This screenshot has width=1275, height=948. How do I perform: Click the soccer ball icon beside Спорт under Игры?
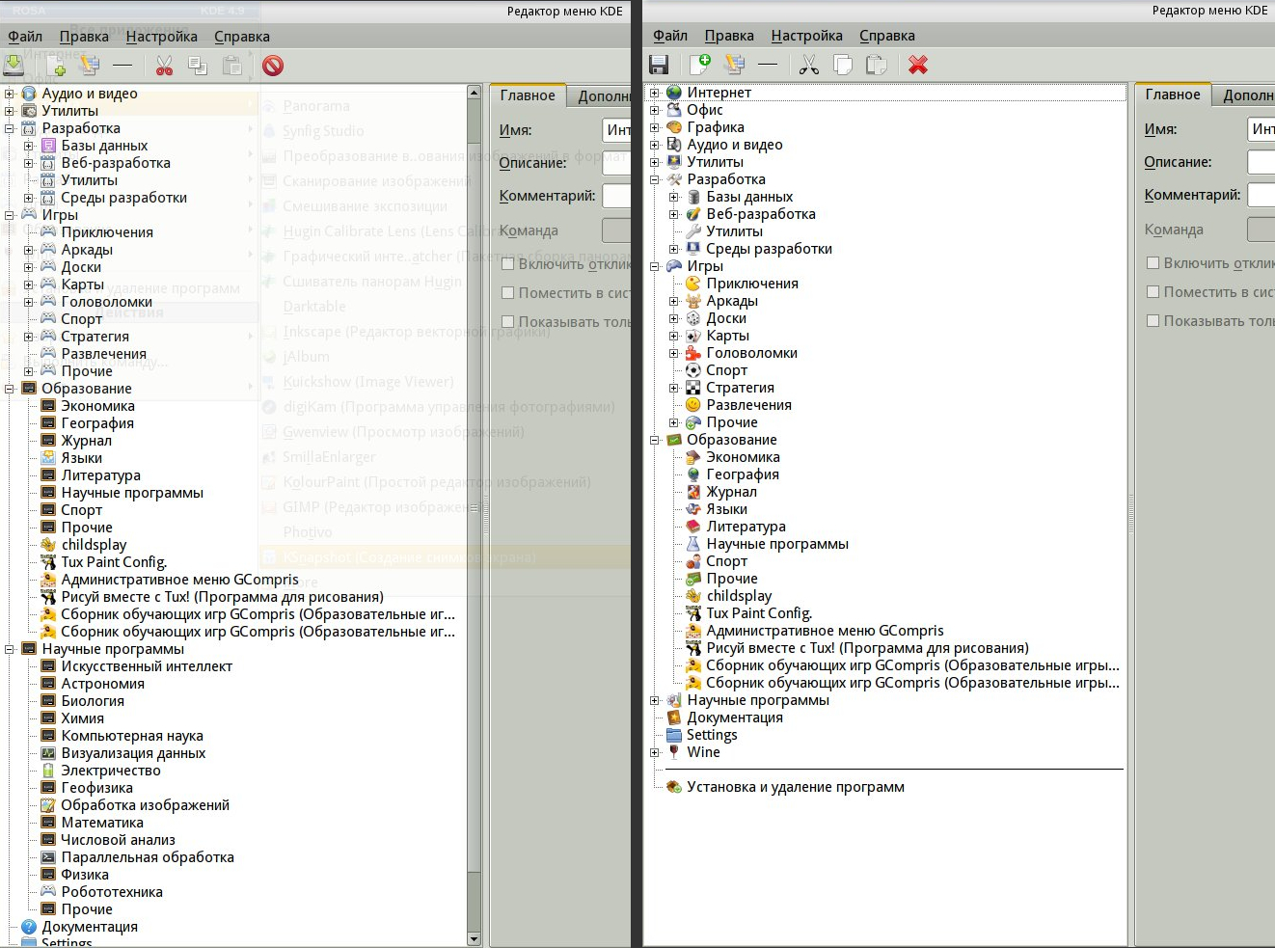point(693,370)
